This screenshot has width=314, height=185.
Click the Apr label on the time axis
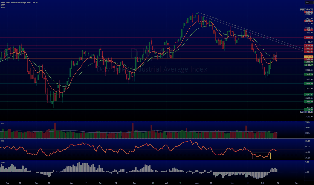coord(72,183)
